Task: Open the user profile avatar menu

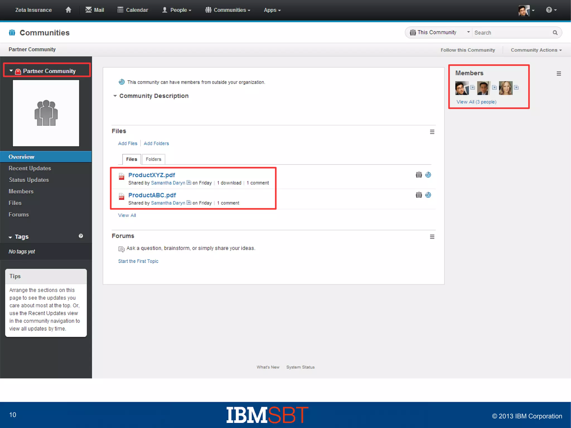Action: click(x=526, y=10)
